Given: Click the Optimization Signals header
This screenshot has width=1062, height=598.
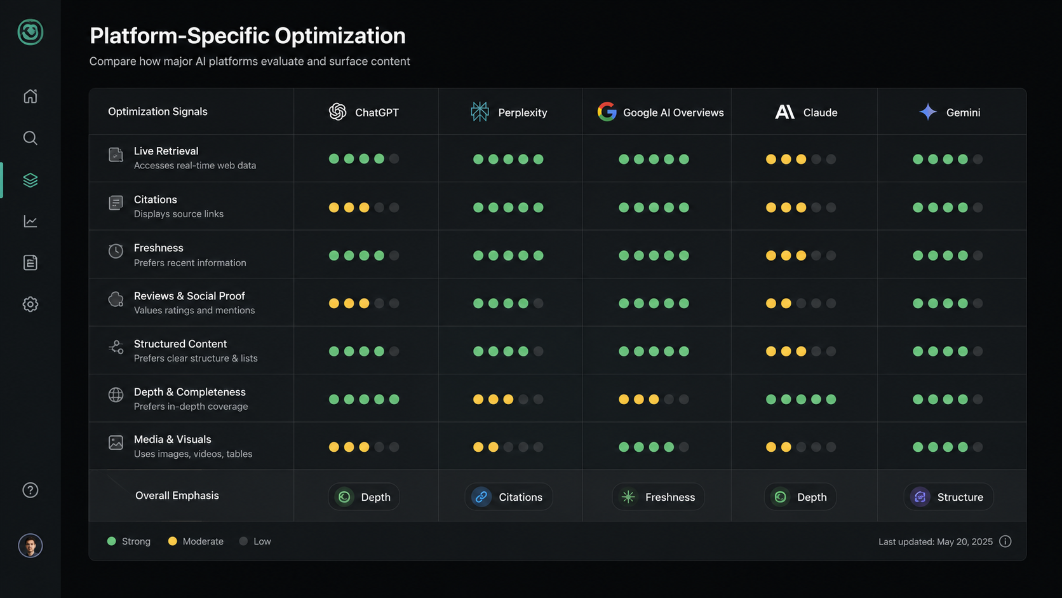Looking at the screenshot, I should [158, 111].
